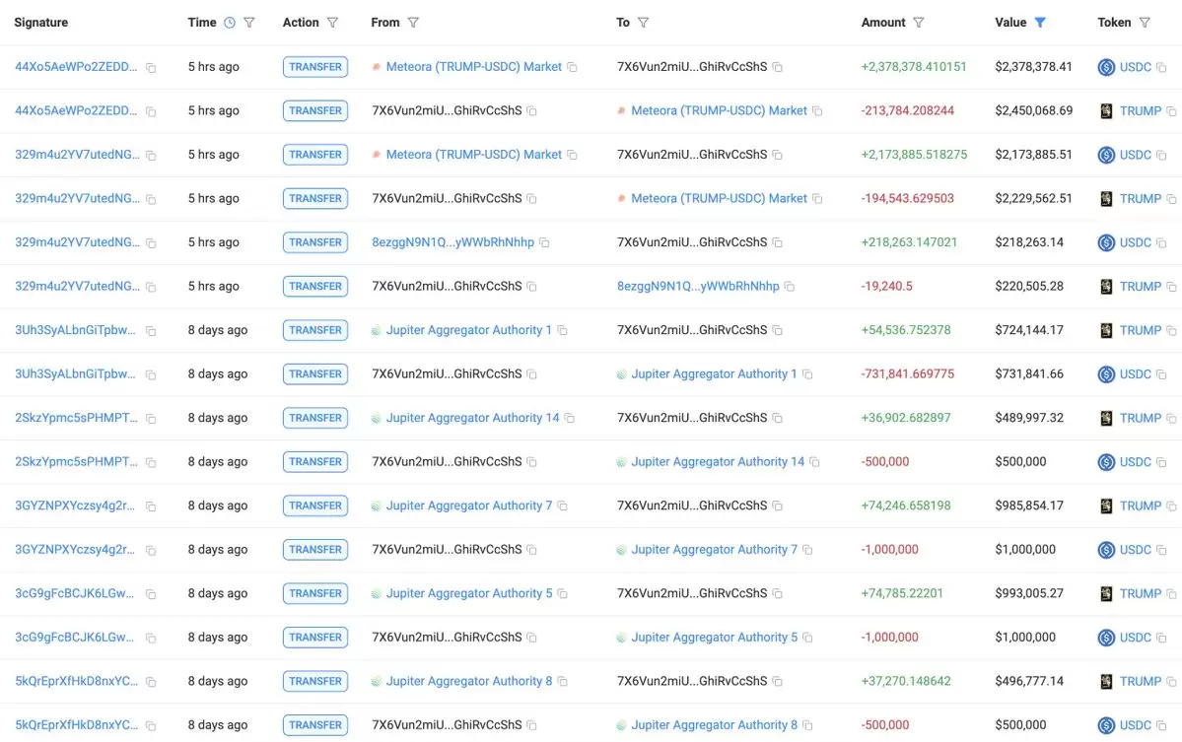Open Jupiter Aggregator Authority 1 To link
Image resolution: width=1182 pixels, height=742 pixels.
(x=713, y=373)
